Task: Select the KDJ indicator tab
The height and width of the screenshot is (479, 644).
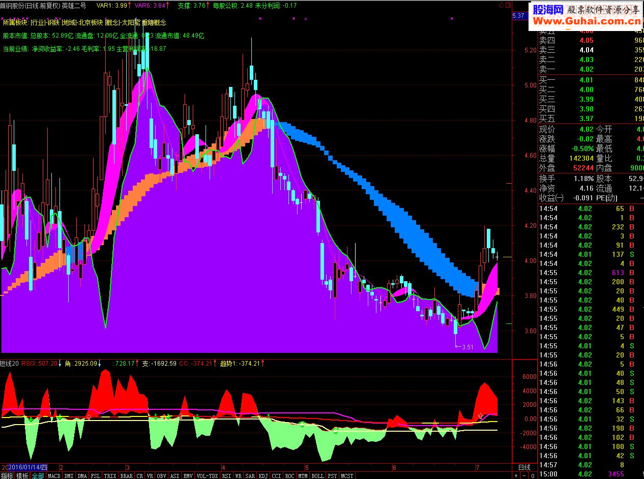Action: click(x=264, y=476)
